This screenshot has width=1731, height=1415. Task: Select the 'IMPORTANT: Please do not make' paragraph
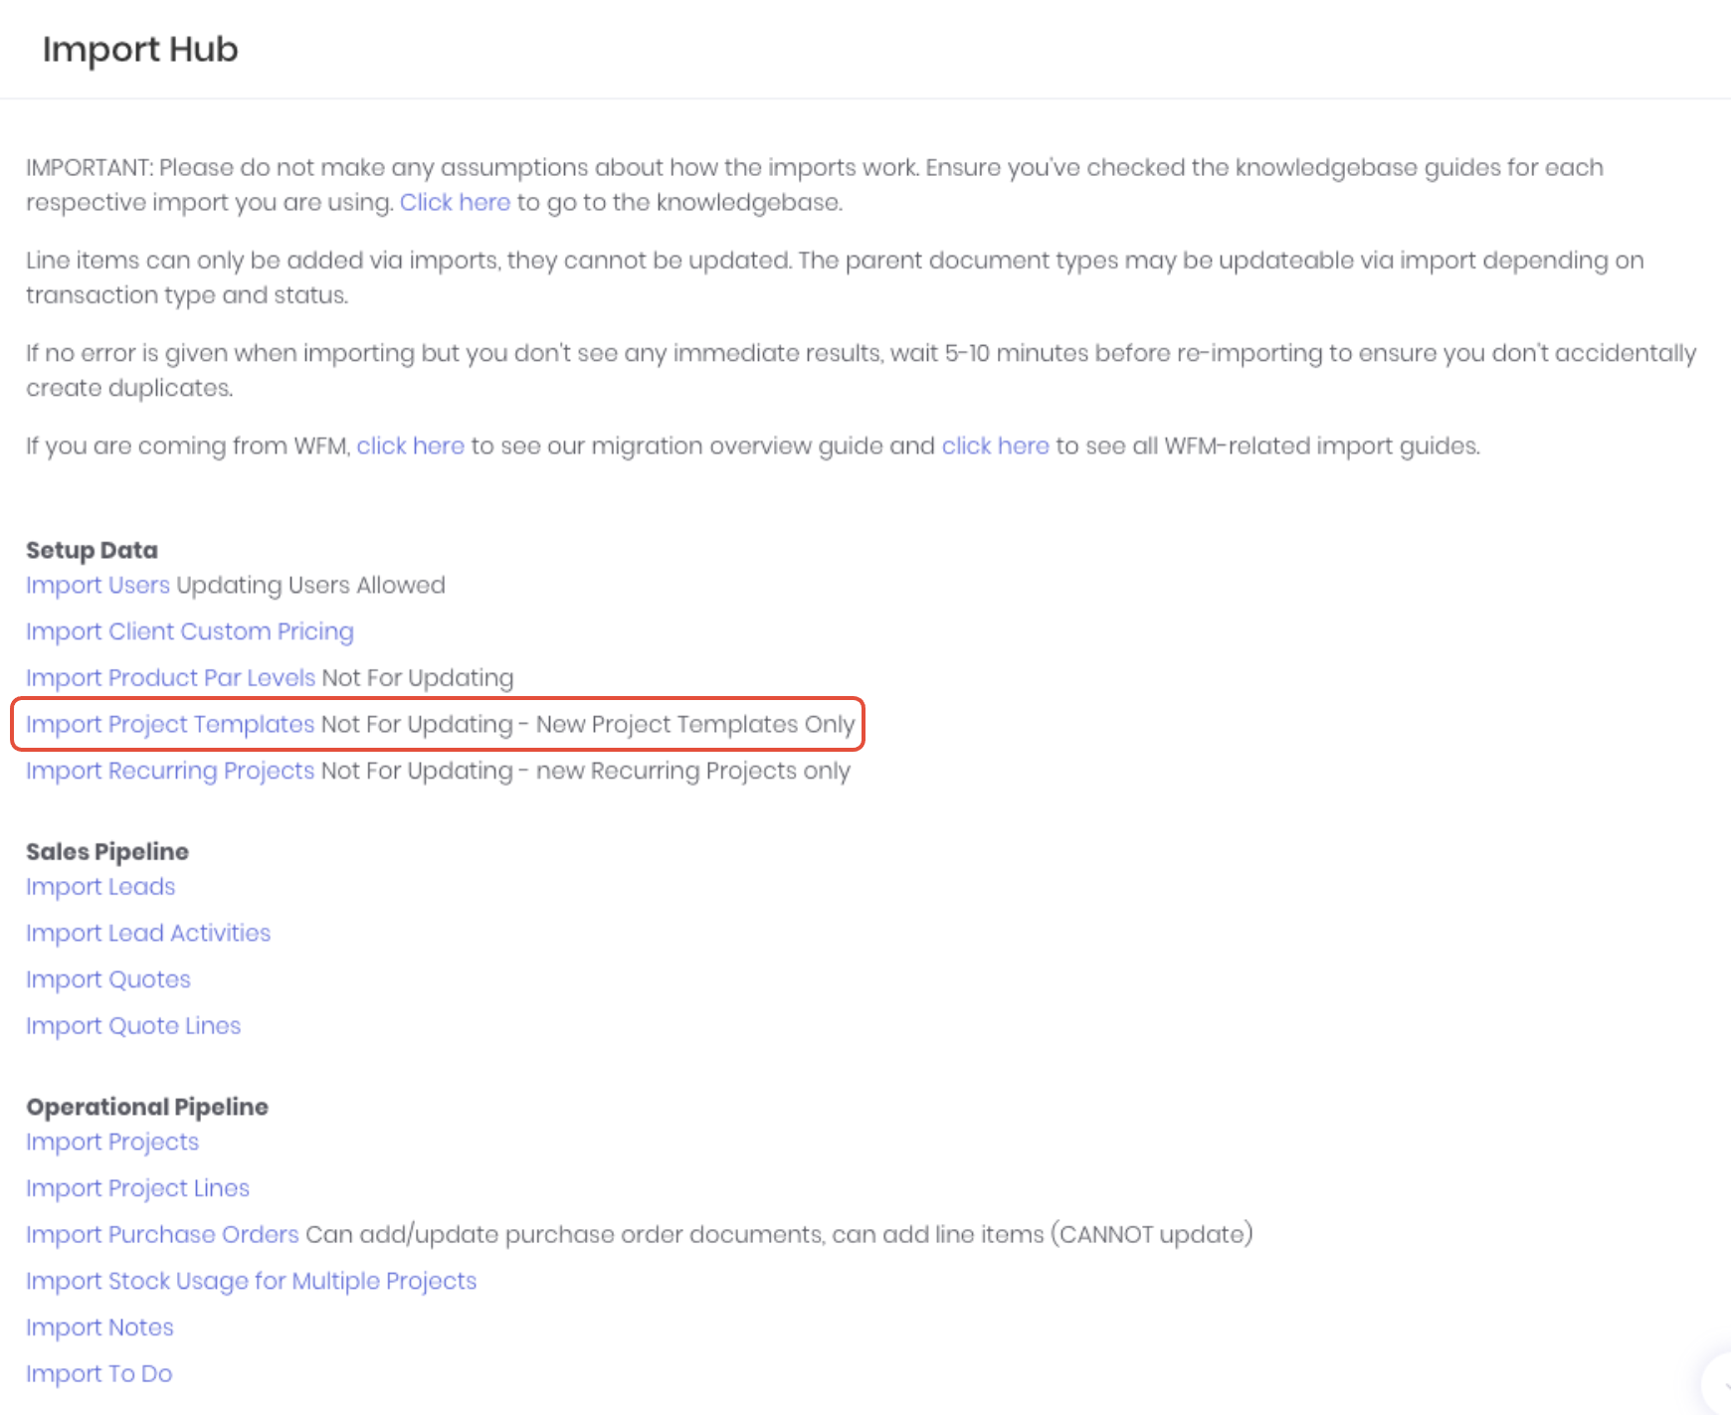coord(815,185)
